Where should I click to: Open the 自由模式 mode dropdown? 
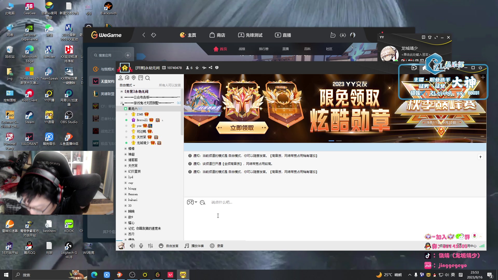click(127, 85)
